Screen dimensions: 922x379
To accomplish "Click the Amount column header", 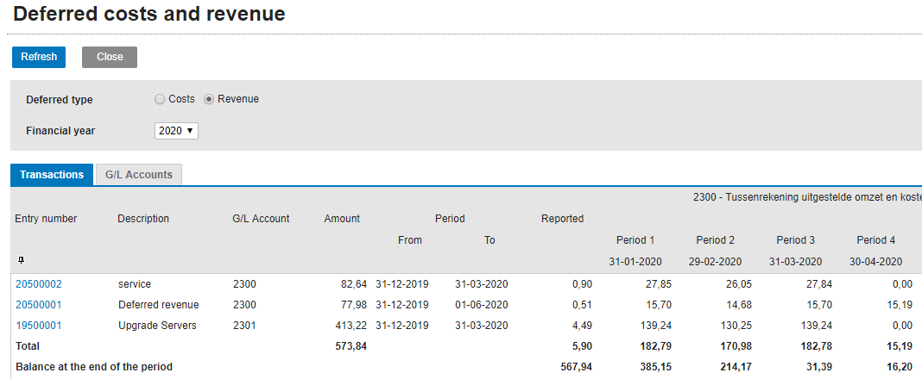I will [342, 219].
